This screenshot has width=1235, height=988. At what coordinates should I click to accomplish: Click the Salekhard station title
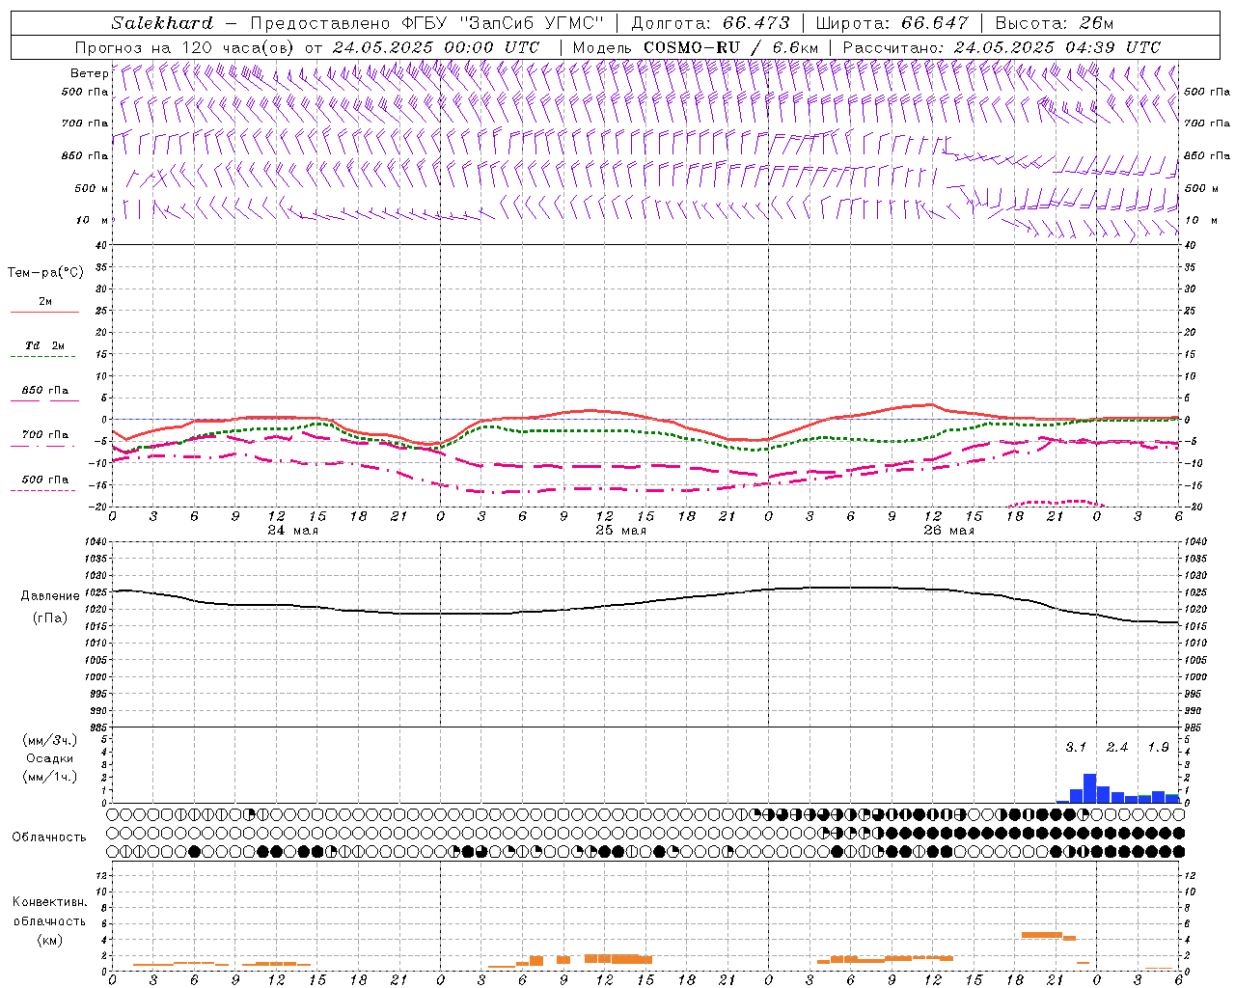pyautogui.click(x=162, y=23)
